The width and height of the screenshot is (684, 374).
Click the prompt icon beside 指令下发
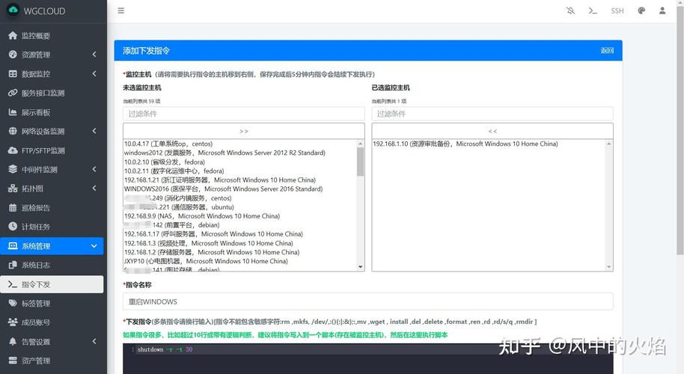click(13, 284)
